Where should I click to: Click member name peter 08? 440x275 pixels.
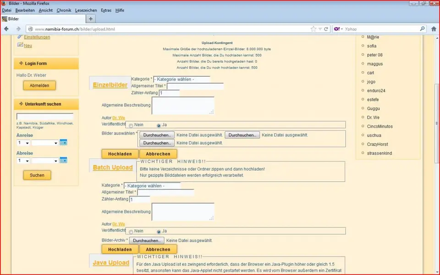coord(374,55)
